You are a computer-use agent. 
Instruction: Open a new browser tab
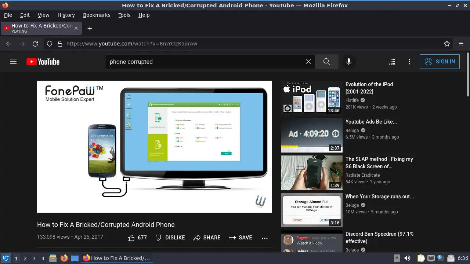90,28
